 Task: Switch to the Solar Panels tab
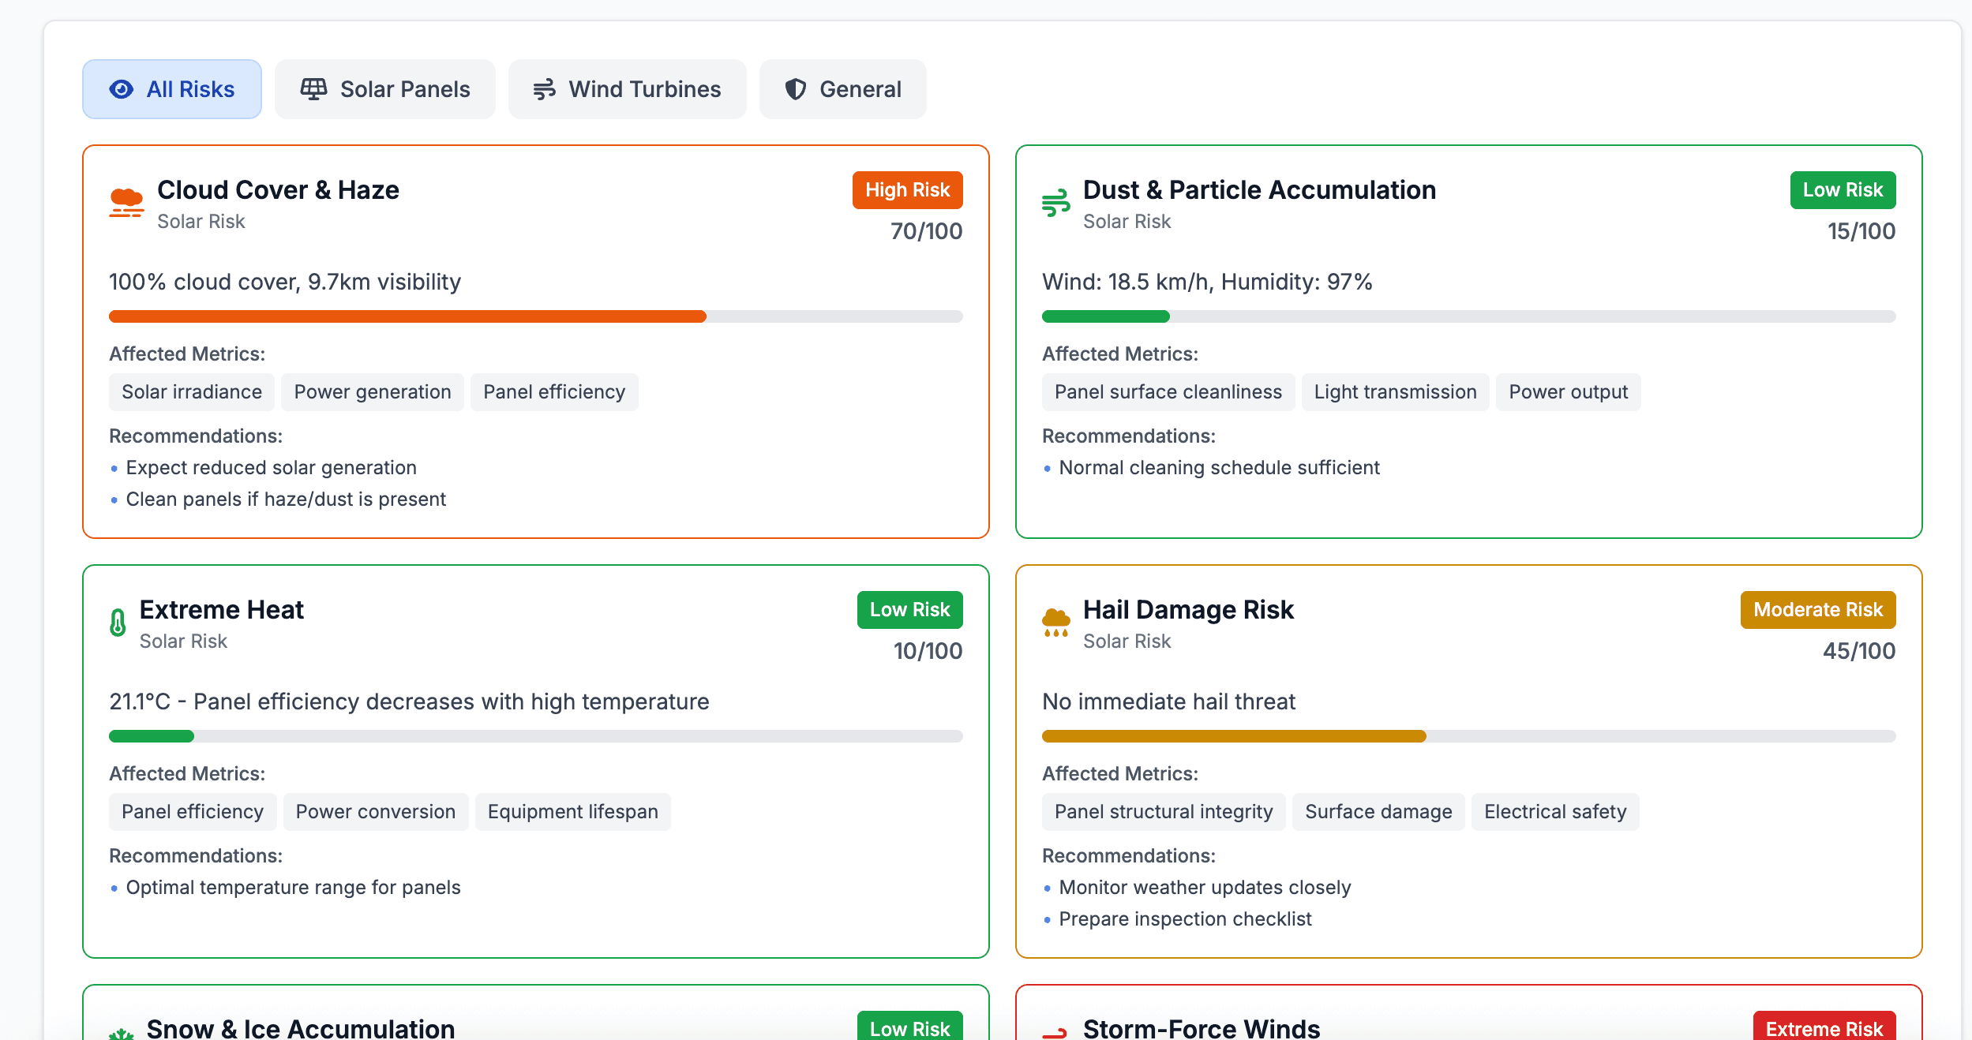385,89
